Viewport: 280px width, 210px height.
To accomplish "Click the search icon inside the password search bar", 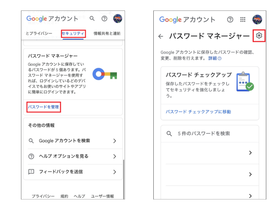I will tap(169, 133).
